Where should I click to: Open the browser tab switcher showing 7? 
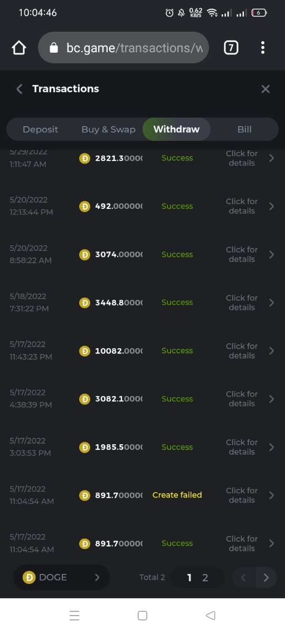click(x=231, y=48)
